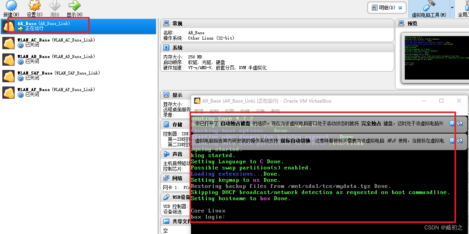Select AR_Base virtual machine in list
The height and width of the screenshot is (234, 469).
click(78, 26)
